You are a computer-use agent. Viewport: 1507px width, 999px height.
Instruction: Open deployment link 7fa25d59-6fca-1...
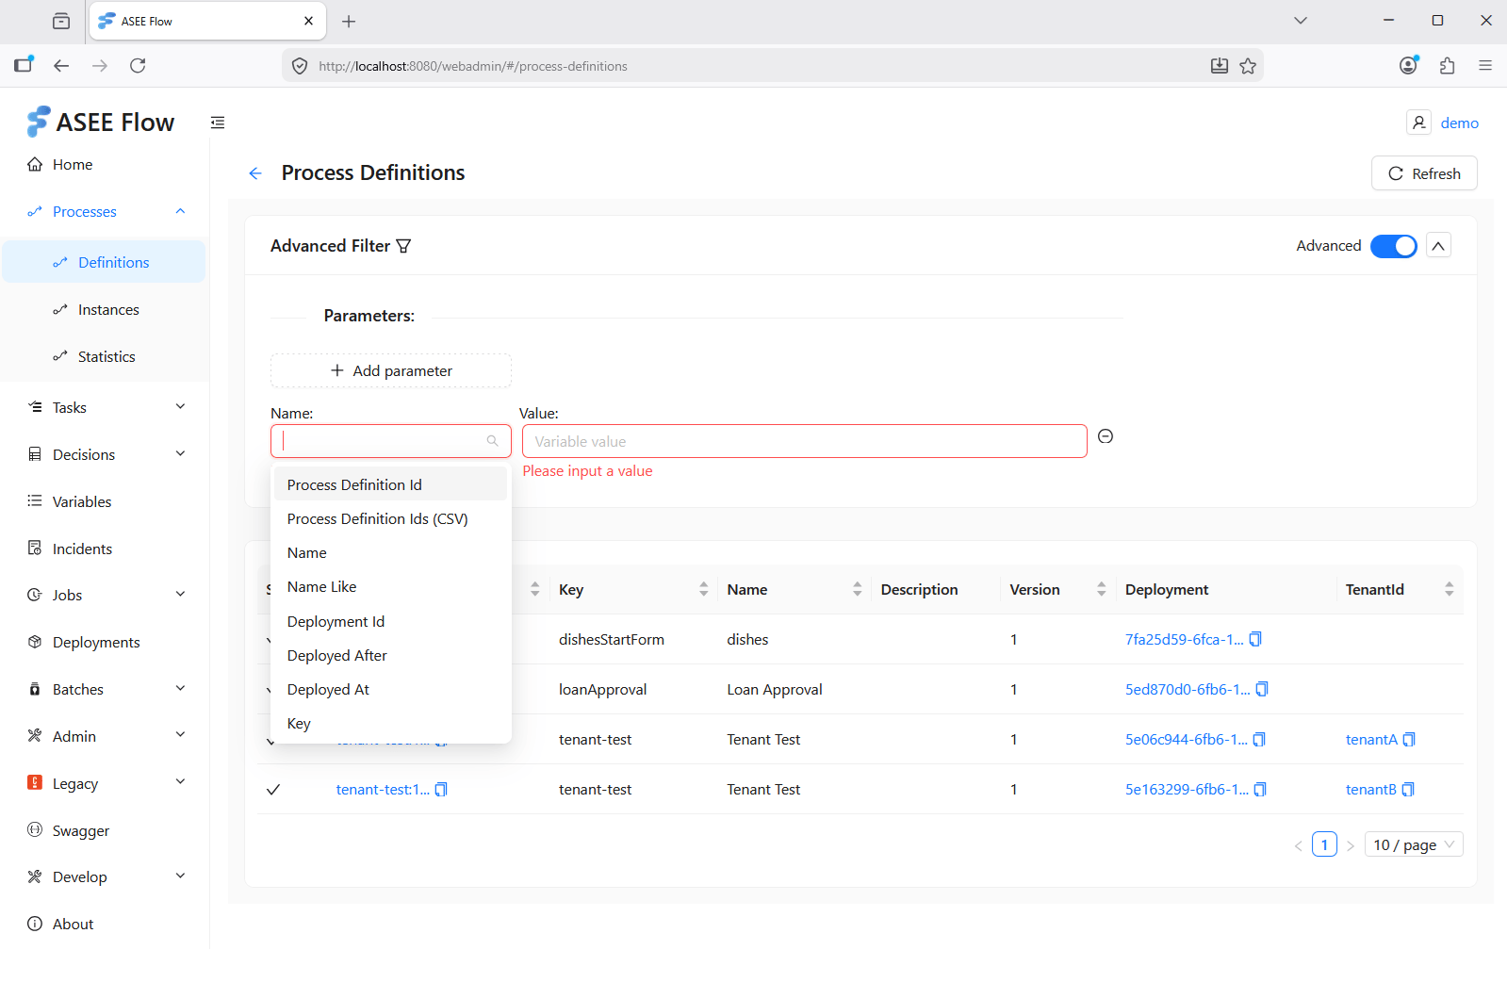1184,639
